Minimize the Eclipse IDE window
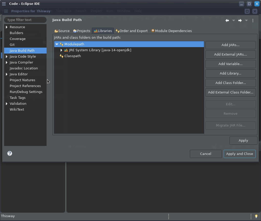 pos(242,4)
